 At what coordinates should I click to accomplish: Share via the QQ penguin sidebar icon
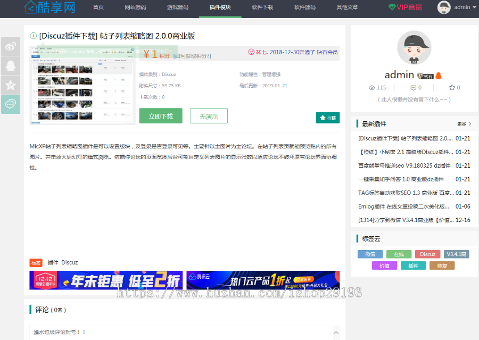tap(11, 66)
